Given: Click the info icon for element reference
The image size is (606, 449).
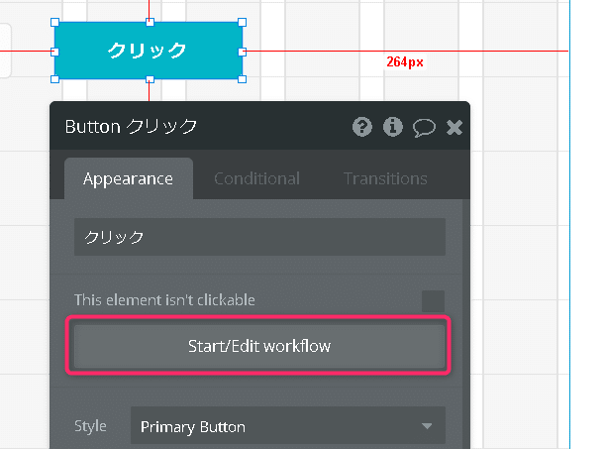Looking at the screenshot, I should click(393, 127).
